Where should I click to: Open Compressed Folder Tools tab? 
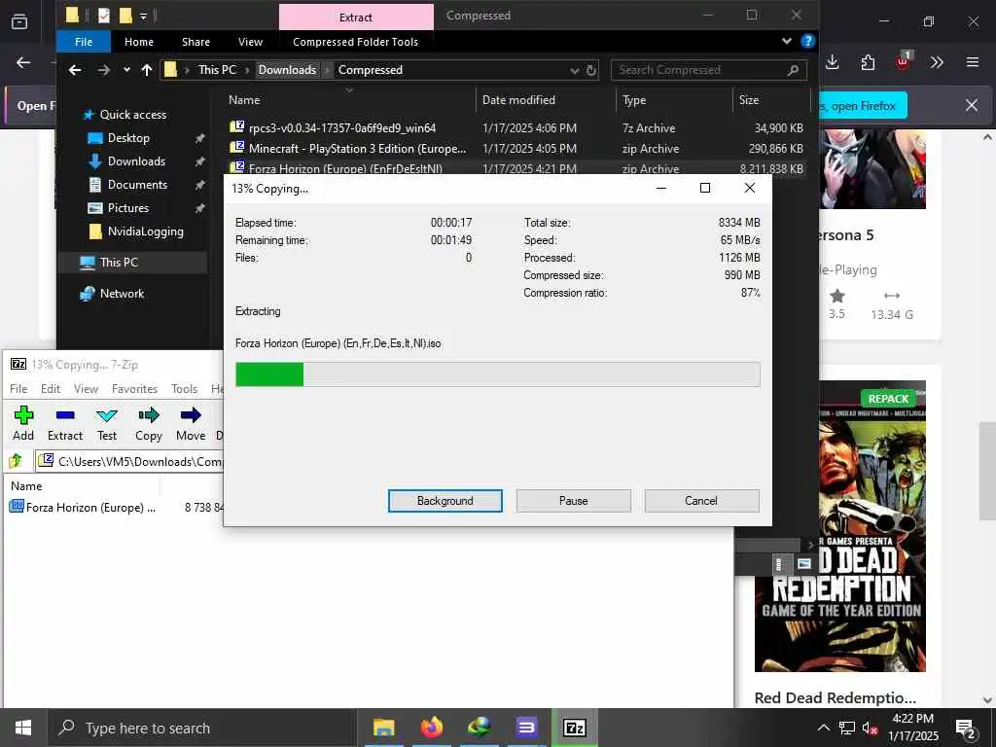point(355,42)
